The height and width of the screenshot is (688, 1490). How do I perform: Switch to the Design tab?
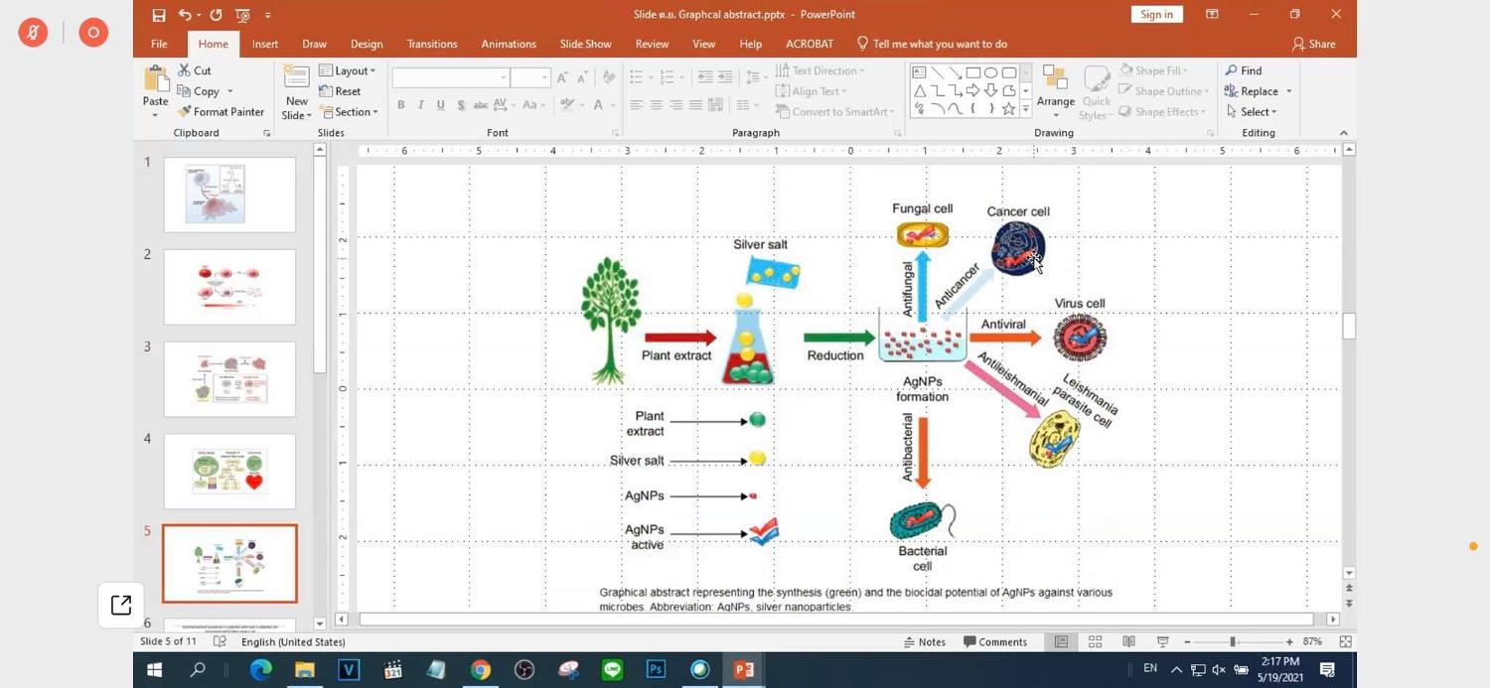click(x=367, y=44)
